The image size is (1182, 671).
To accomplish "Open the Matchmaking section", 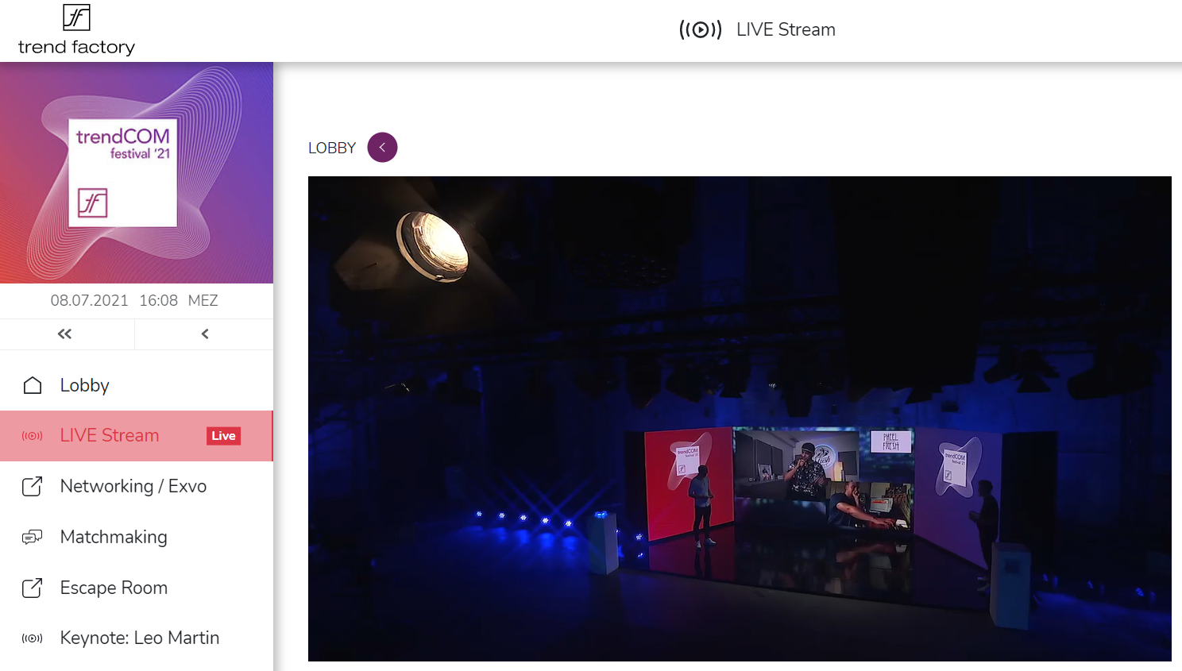I will click(x=137, y=538).
